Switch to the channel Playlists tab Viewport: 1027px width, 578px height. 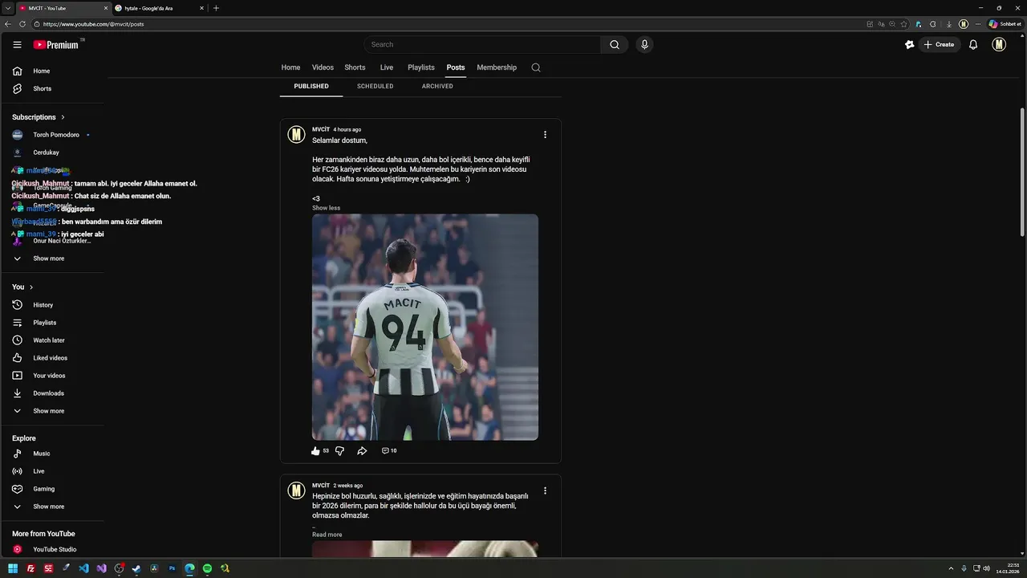pyautogui.click(x=421, y=67)
